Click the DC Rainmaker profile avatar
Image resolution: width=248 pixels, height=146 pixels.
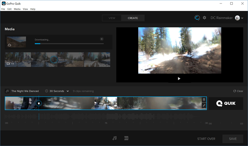(x=237, y=18)
